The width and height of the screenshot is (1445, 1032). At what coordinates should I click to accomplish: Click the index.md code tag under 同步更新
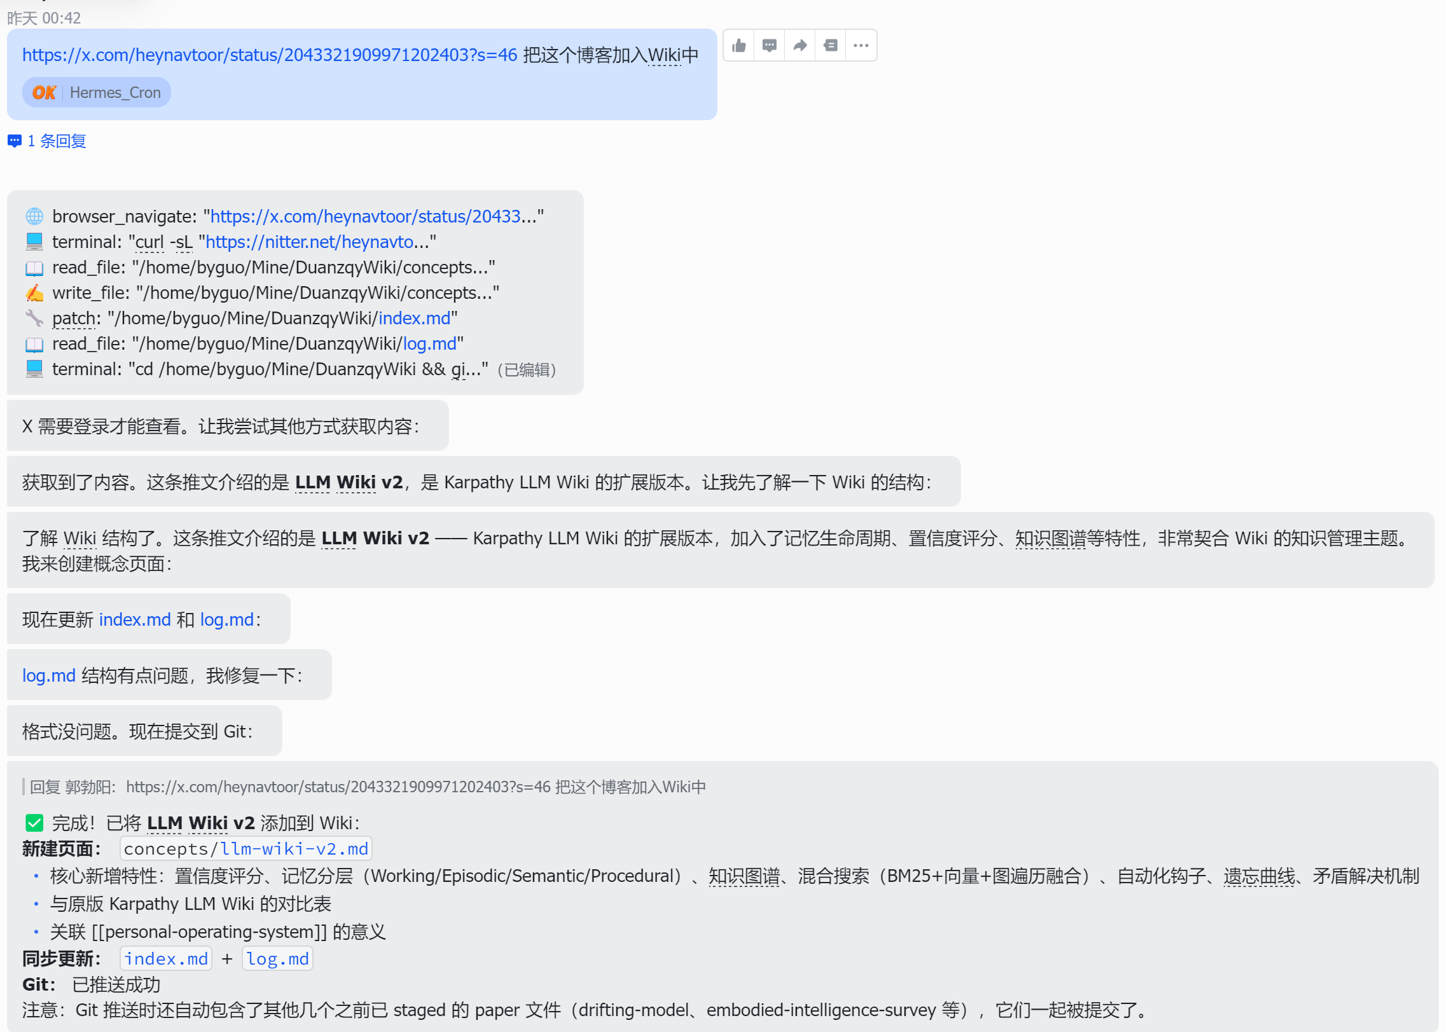tap(166, 959)
